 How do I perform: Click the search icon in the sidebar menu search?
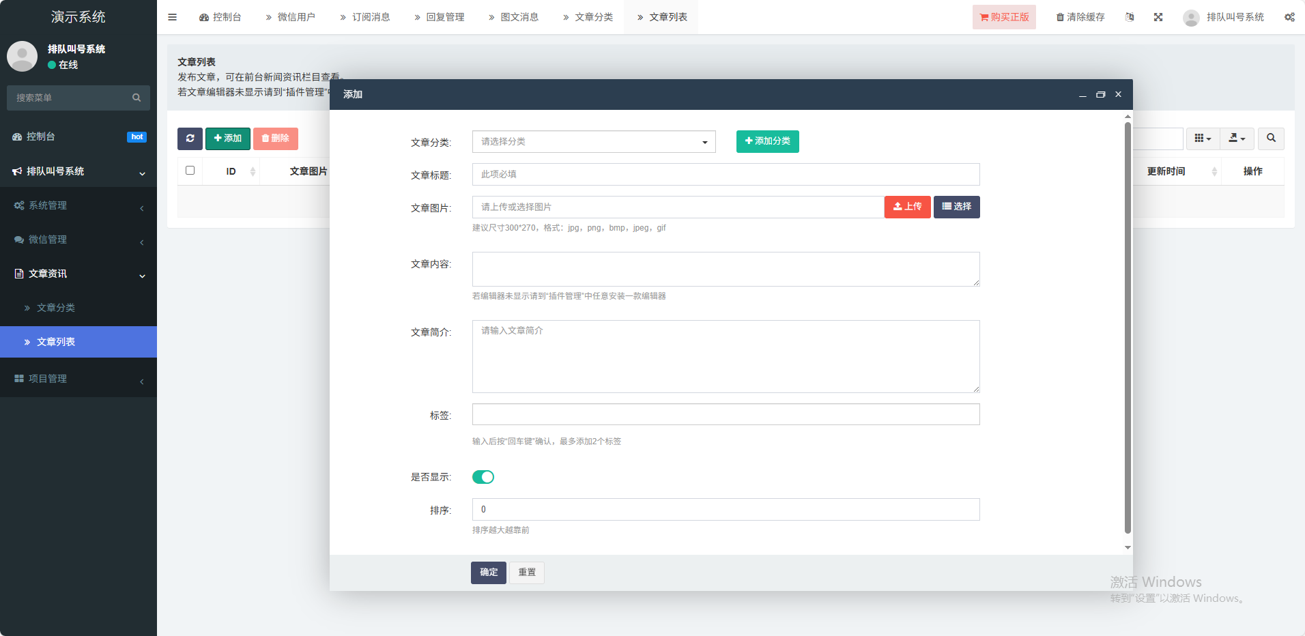tap(137, 98)
